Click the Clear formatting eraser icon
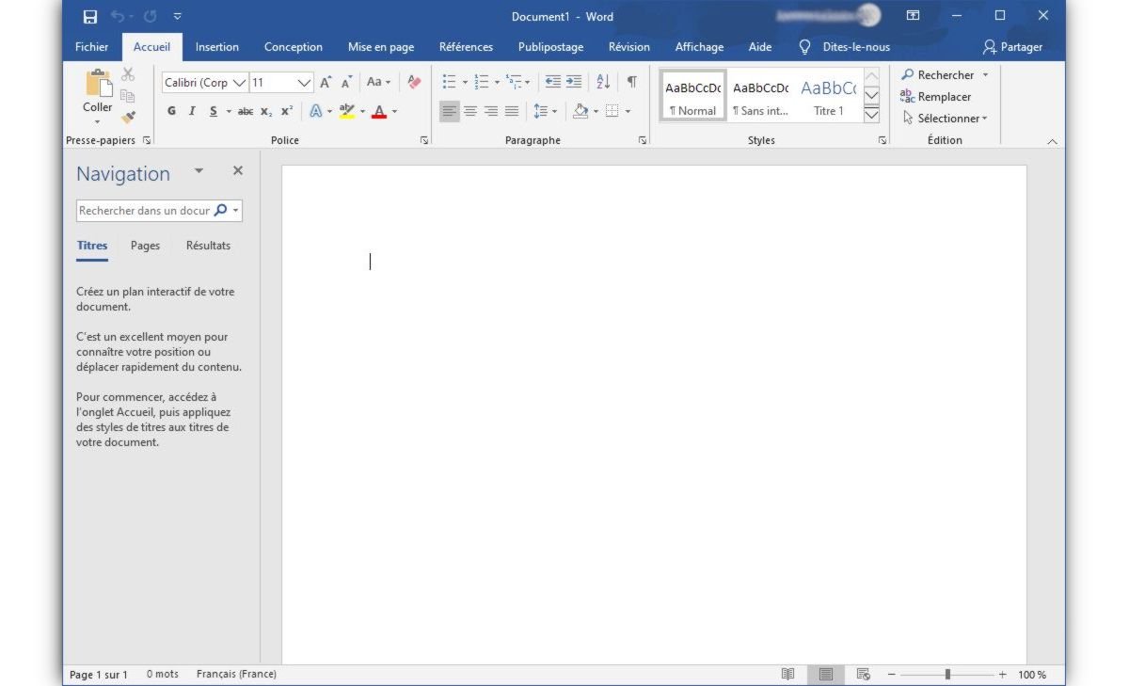 pyautogui.click(x=414, y=82)
